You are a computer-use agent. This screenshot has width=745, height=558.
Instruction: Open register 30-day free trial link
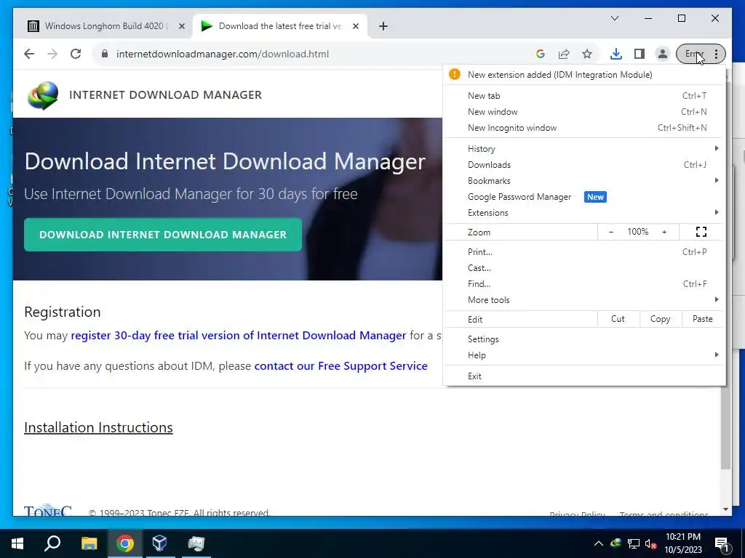click(x=239, y=336)
